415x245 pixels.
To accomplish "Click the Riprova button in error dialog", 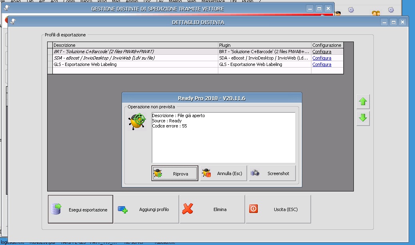I will click(175, 173).
